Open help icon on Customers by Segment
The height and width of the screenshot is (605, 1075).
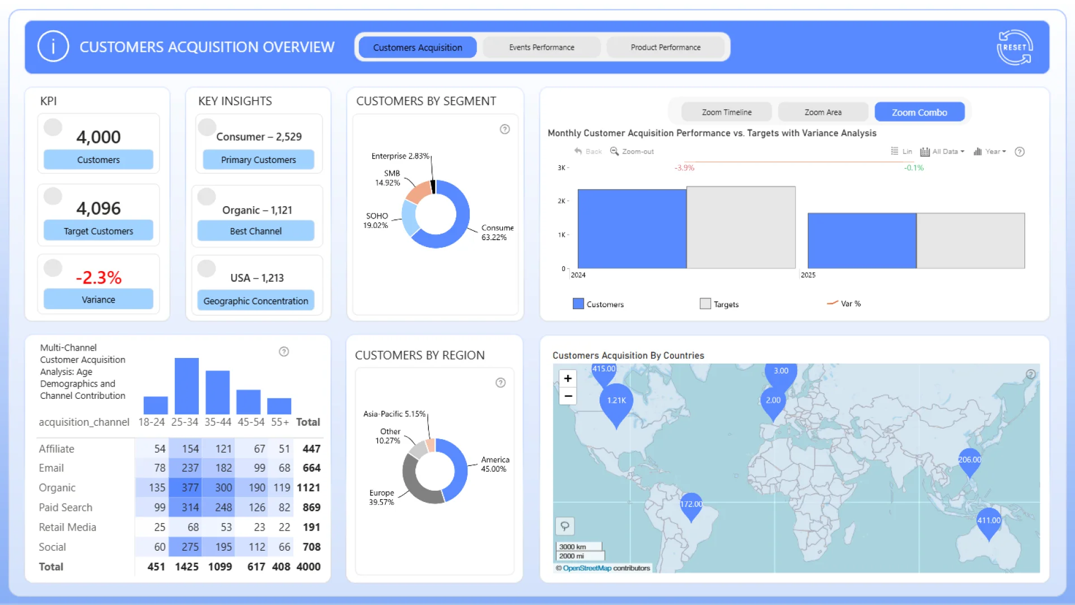click(504, 129)
